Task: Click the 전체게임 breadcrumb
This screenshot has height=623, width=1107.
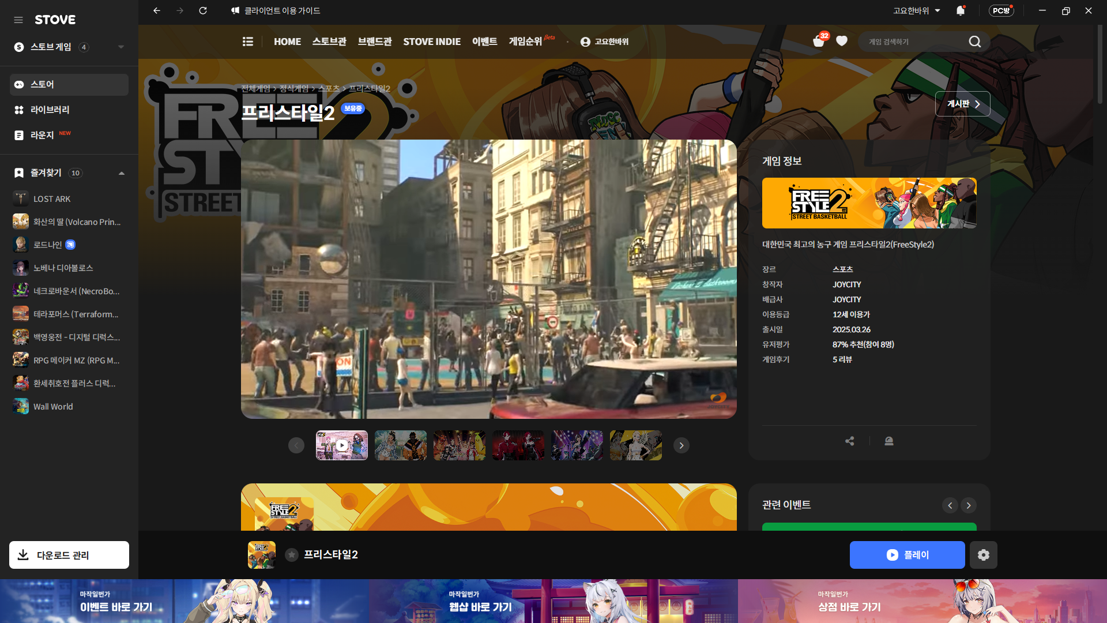Action: (255, 88)
